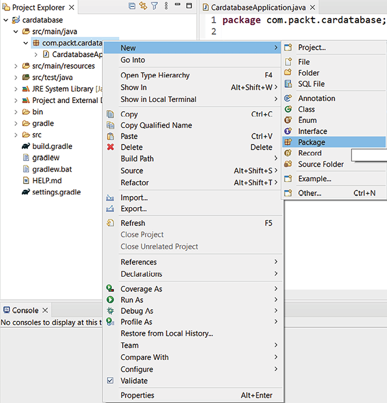
Task: Open the Project Explorer filter icon
Action: pyautogui.click(x=154, y=6)
